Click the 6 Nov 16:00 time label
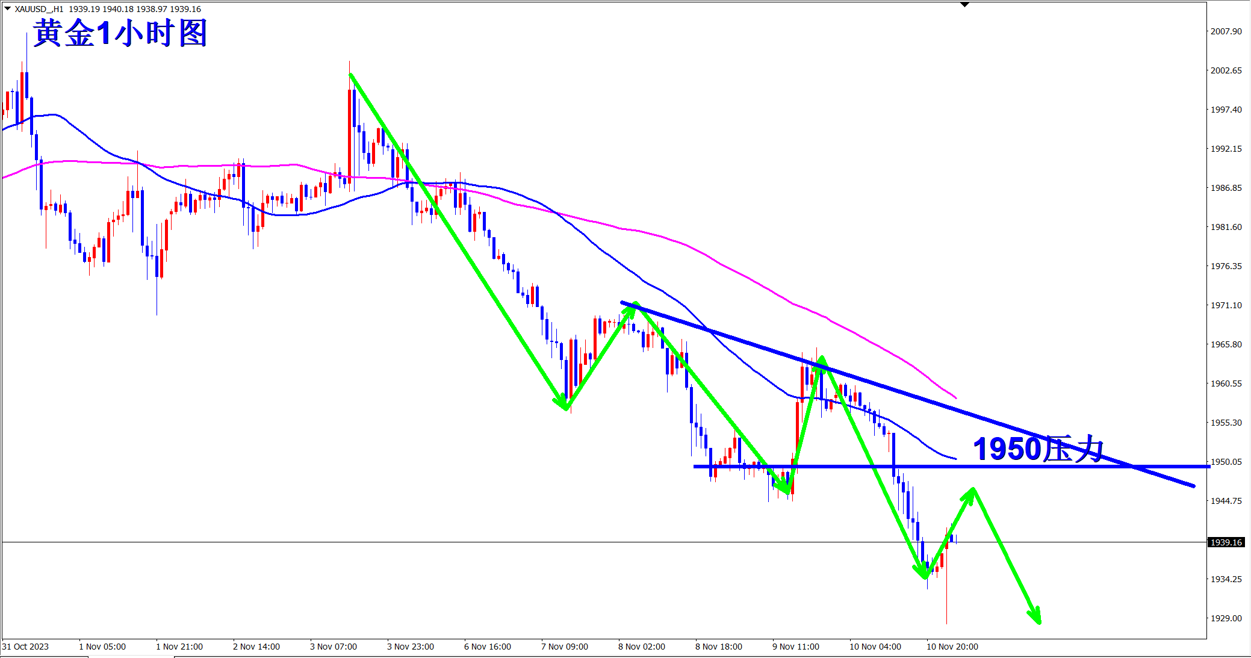Screen dimensions: 1251x658 (487, 647)
